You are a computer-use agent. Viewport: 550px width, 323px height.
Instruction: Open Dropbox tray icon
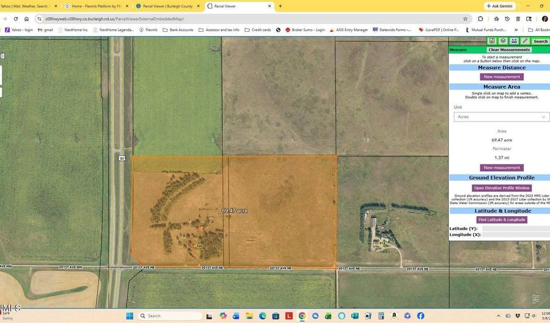[x=518, y=316]
